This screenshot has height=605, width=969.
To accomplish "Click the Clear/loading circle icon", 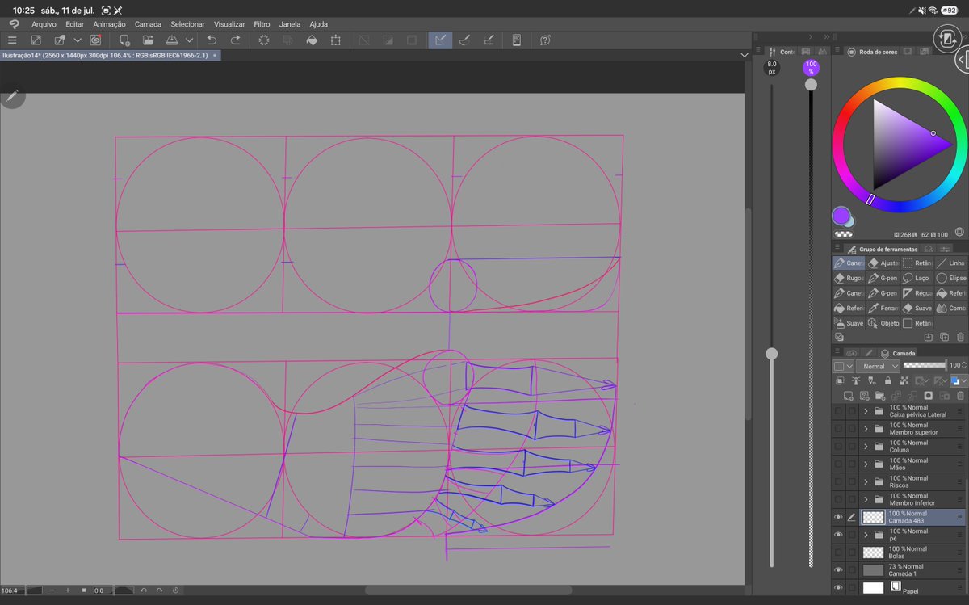I will 264,40.
